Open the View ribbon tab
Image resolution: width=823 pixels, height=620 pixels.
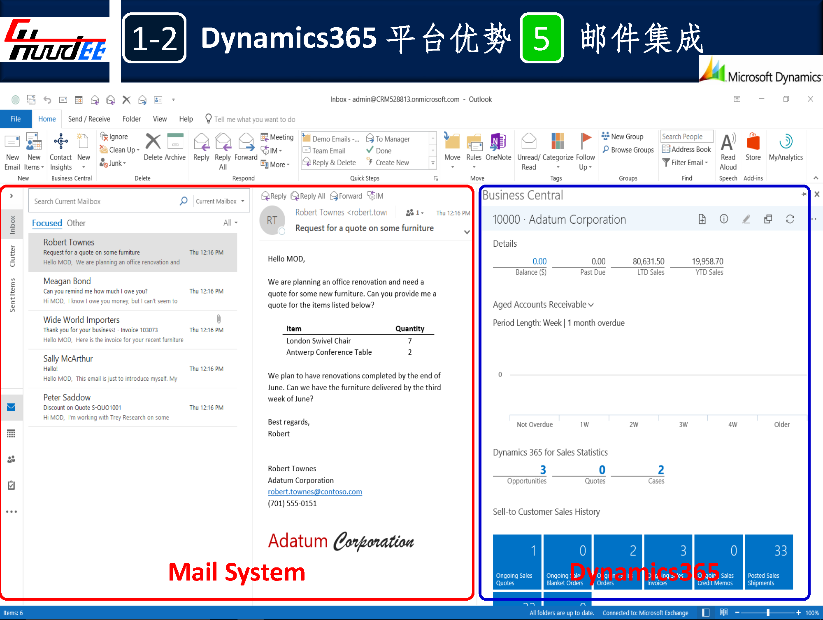point(160,119)
